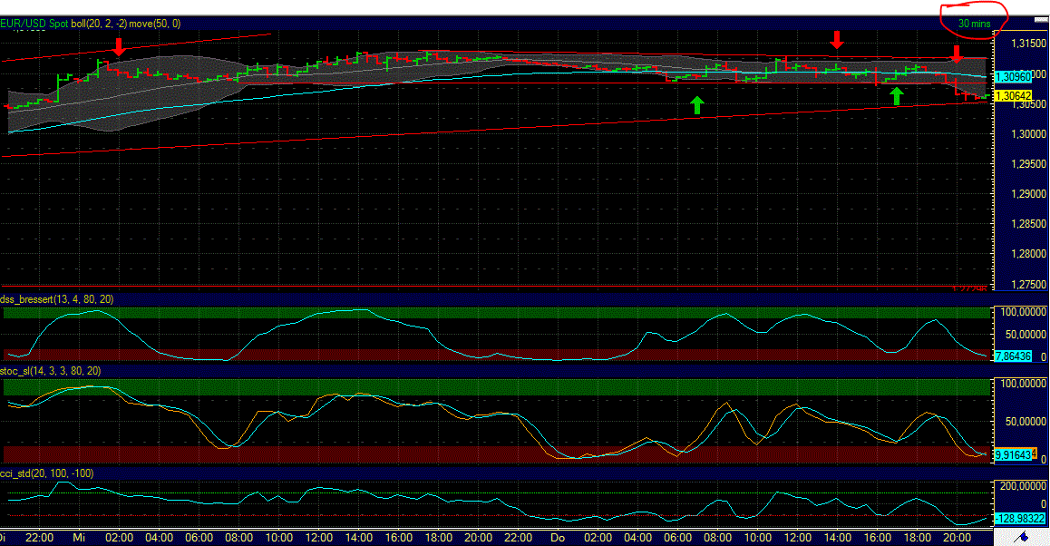Expand the dss_bressert(13, 4, 80, 20) panel header
The width and height of the screenshot is (1050, 546).
54,297
